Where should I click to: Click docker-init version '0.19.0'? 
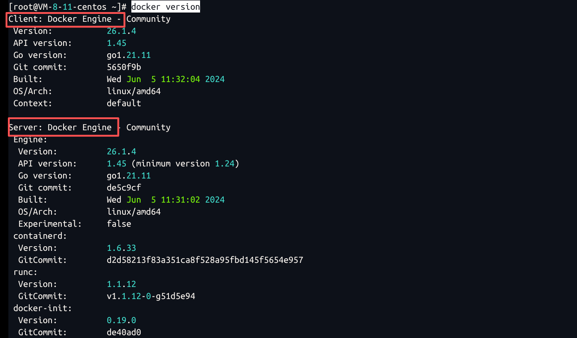pos(122,320)
